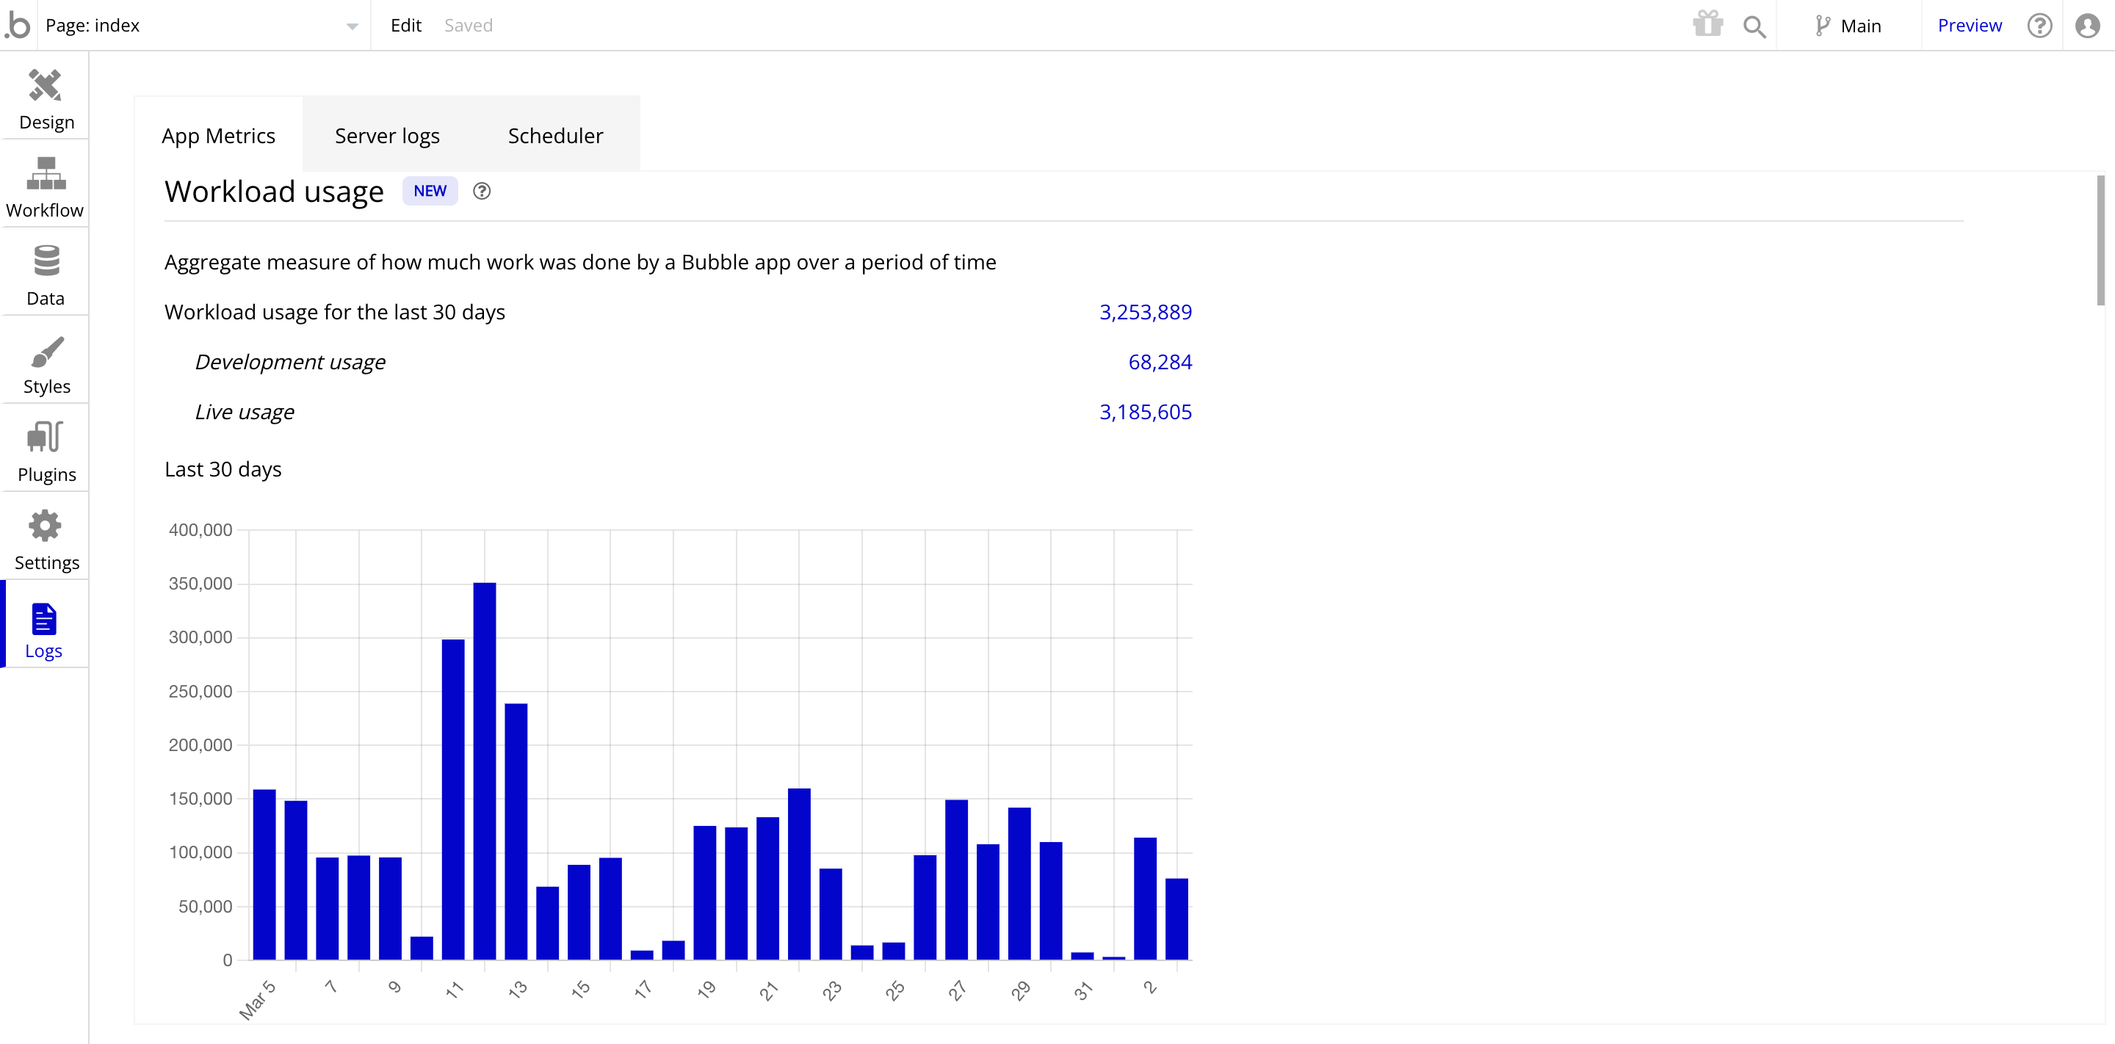Switch to Server logs tab
Image resolution: width=2115 pixels, height=1044 pixels.
pos(387,134)
